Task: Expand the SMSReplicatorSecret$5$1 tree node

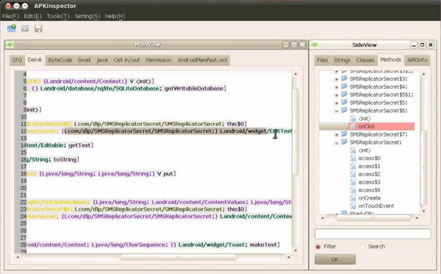Action: coord(337,95)
